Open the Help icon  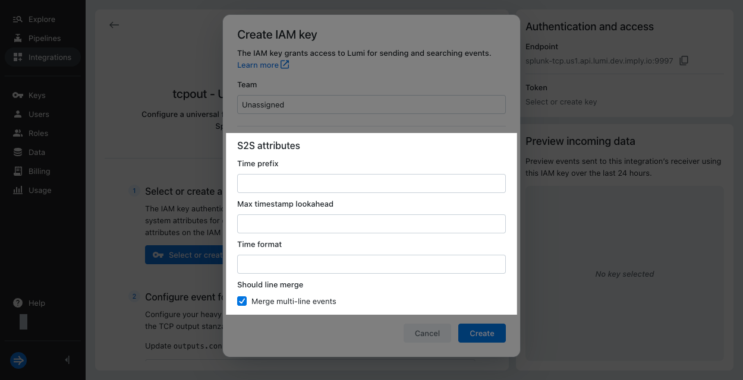click(x=18, y=303)
